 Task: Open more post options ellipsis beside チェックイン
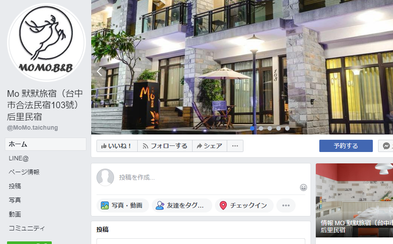(x=286, y=205)
